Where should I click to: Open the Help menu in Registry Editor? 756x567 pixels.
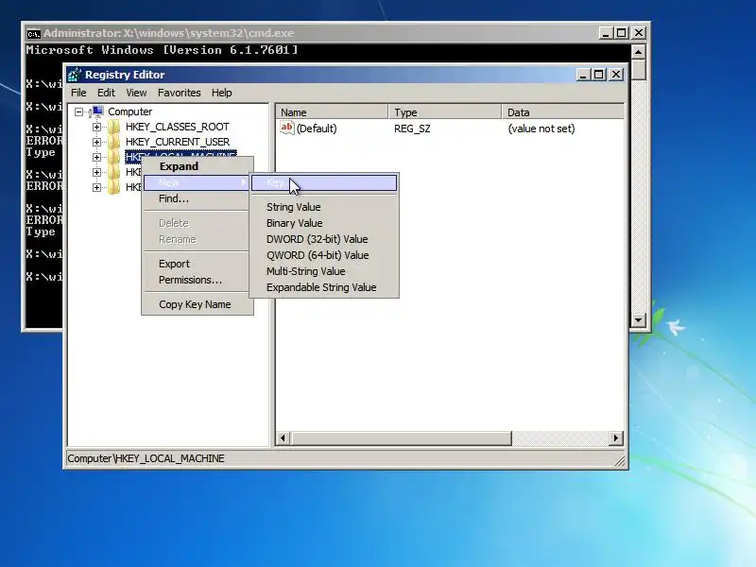221,93
